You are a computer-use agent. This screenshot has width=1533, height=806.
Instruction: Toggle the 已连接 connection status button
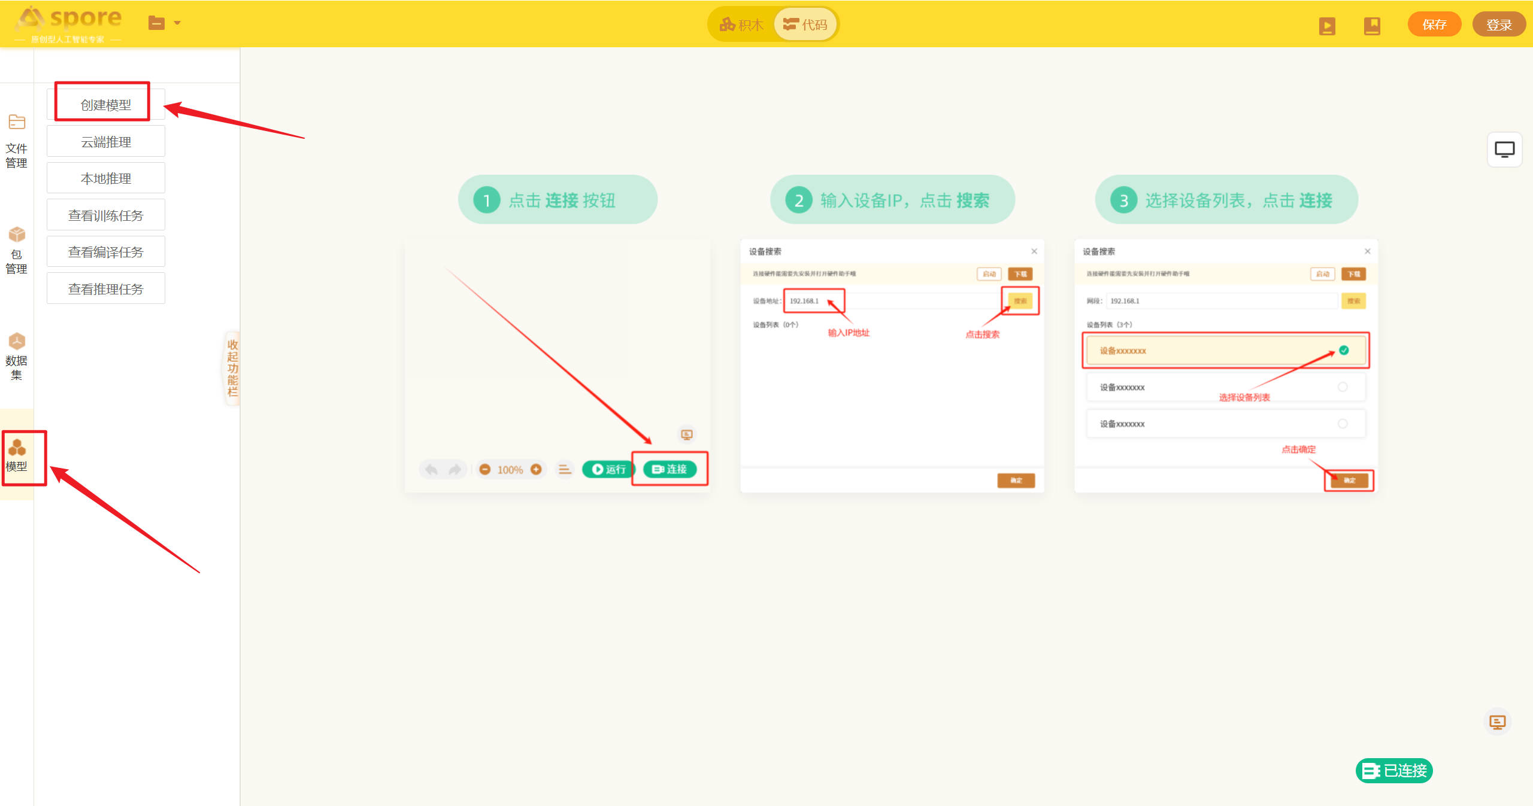pos(1394,771)
